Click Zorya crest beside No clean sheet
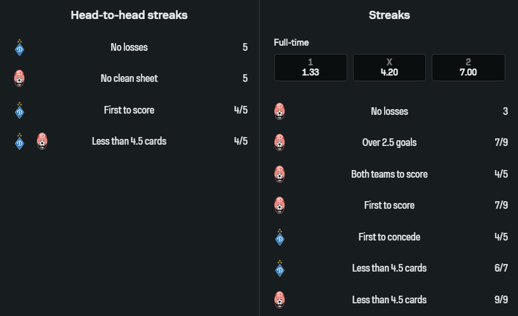Viewport: 518px width, 316px height. [x=19, y=79]
